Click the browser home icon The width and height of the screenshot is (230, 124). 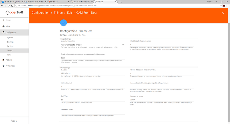(12, 6)
